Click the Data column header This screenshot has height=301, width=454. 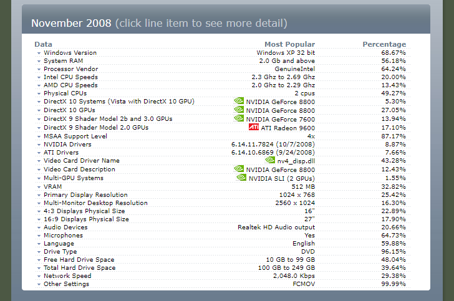coord(43,44)
